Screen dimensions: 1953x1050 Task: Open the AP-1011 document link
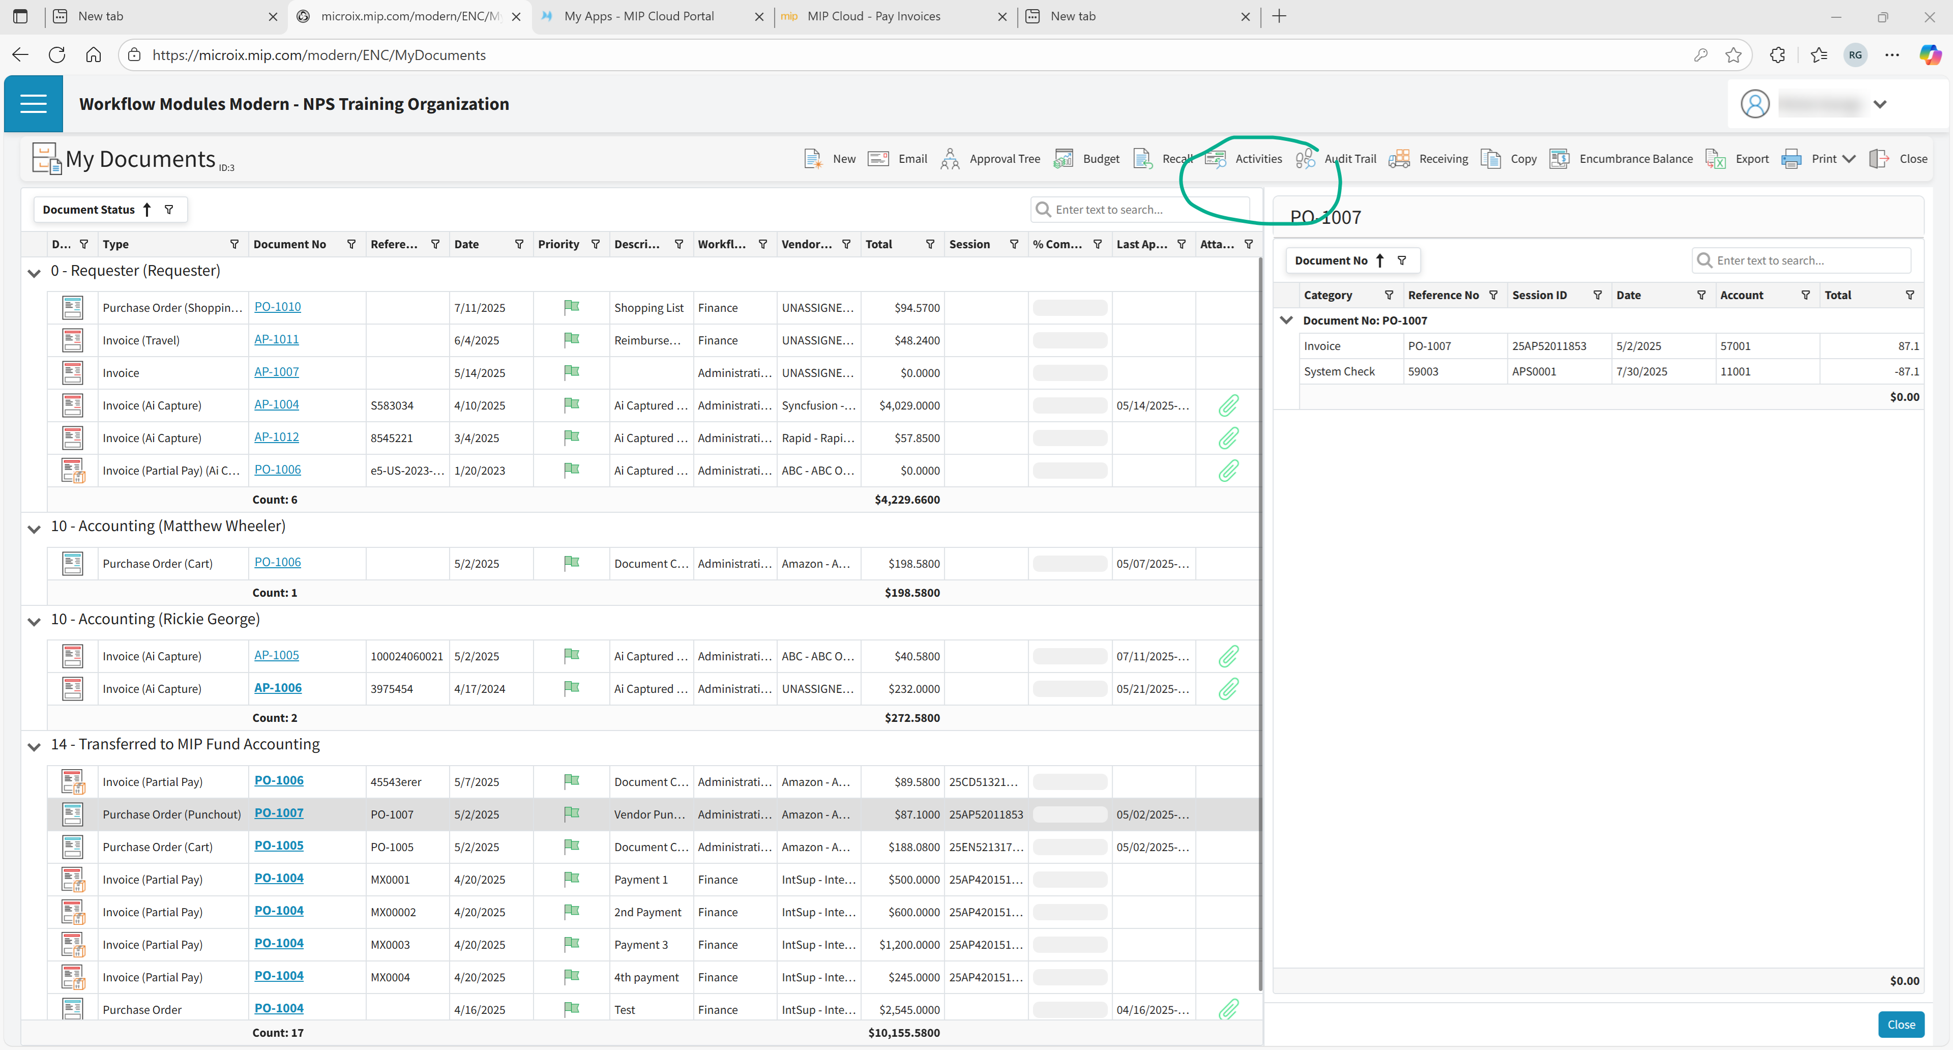point(276,340)
